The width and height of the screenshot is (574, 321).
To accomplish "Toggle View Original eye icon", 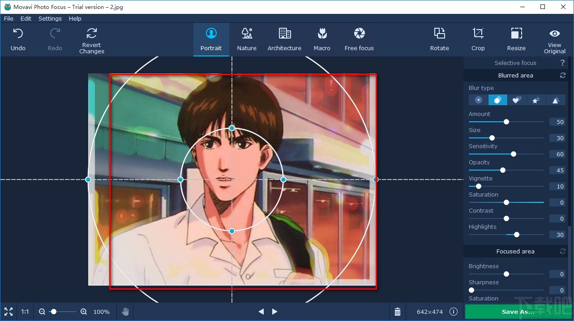I will click(x=554, y=34).
